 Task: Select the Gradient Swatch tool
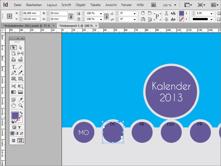coord(14,92)
